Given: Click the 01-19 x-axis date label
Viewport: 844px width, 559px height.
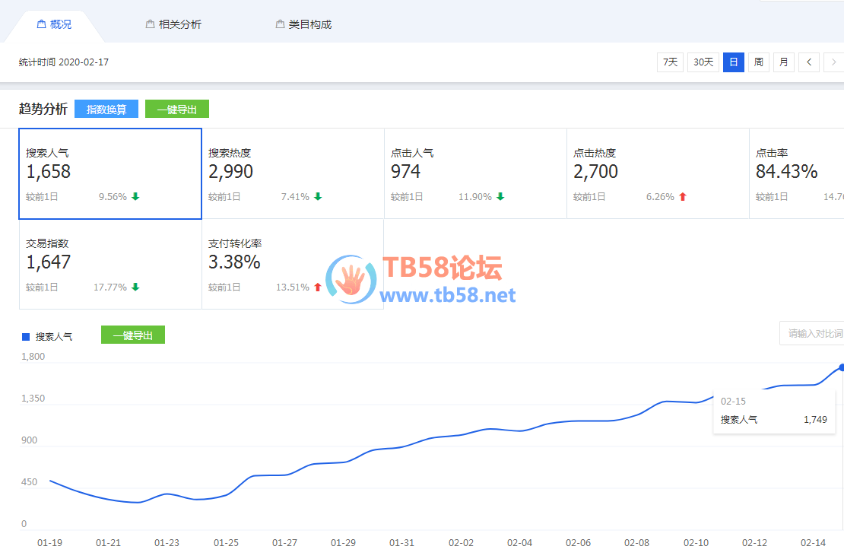Looking at the screenshot, I should pyautogui.click(x=49, y=543).
